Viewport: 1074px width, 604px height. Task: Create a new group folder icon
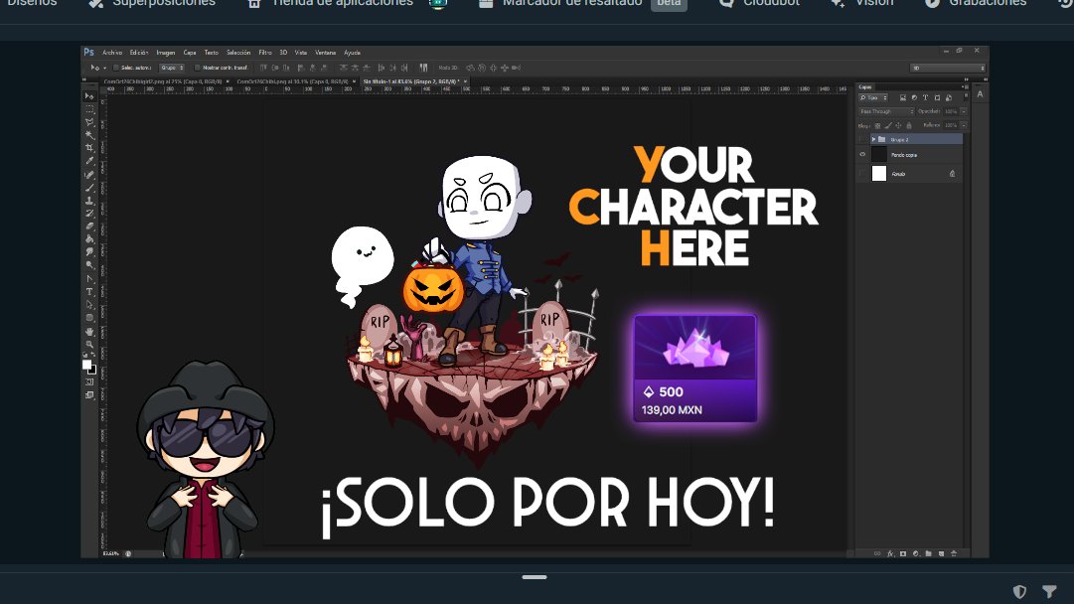coord(928,553)
